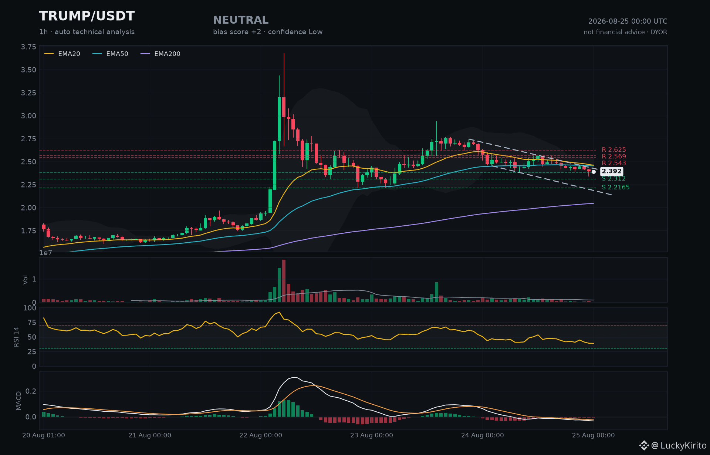Select the 'bias score +2 · confidence Low' line
Viewport: 710px width, 455px height.
(268, 32)
